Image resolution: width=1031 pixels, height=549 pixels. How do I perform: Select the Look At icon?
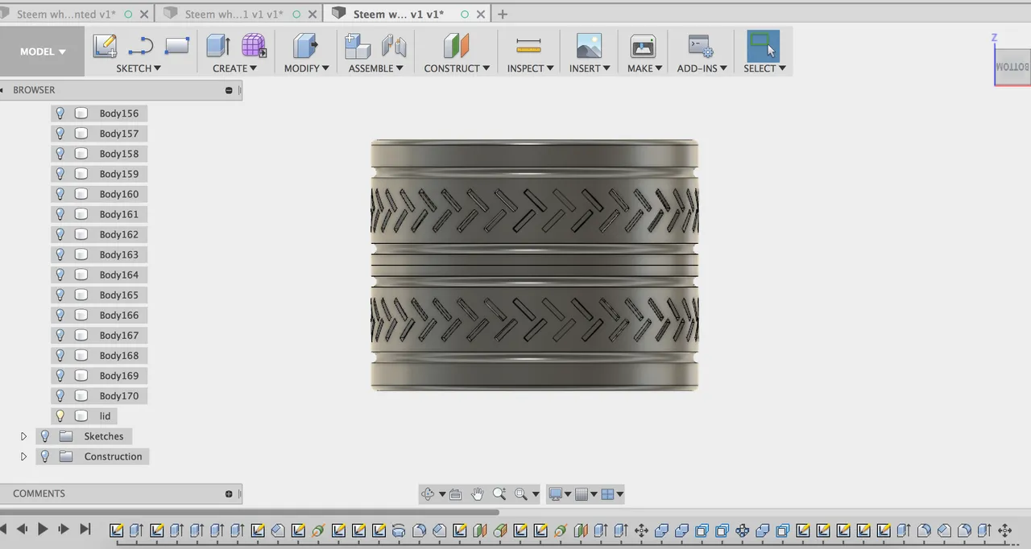pyautogui.click(x=455, y=494)
